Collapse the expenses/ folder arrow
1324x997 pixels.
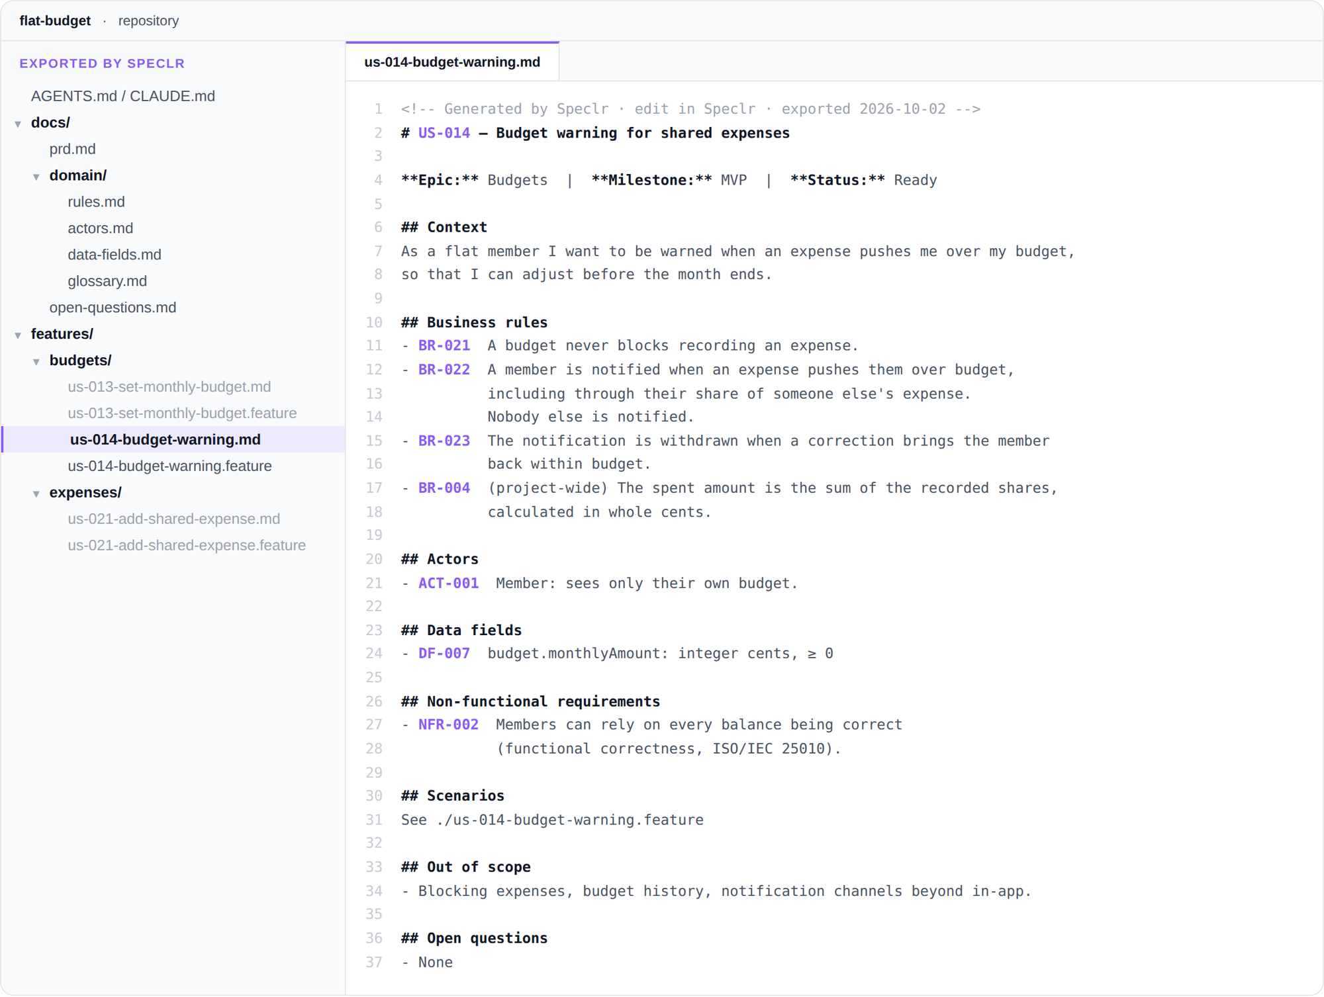36,494
